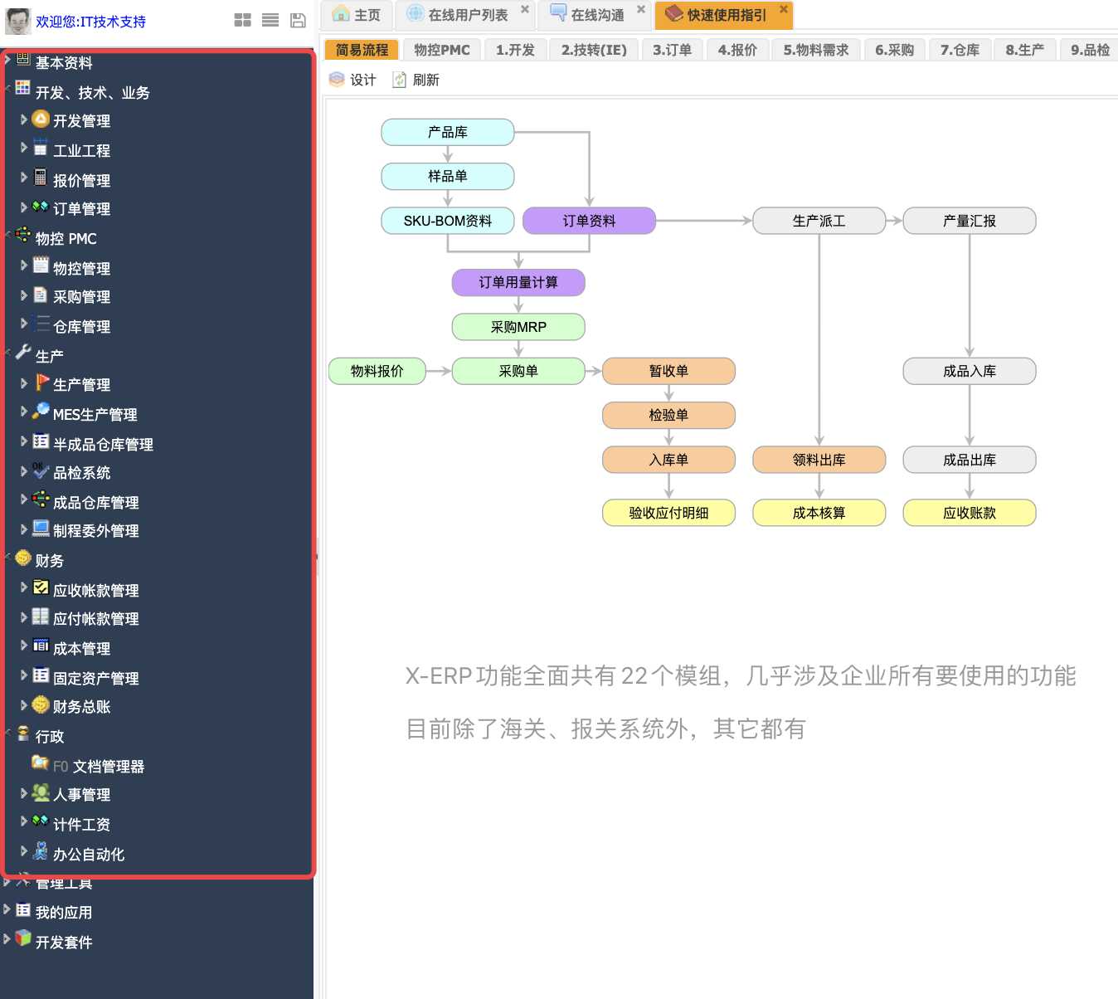Viewport: 1118px width, 999px height.
Task: Open the 6.采购 sub-tab
Action: 894,50
